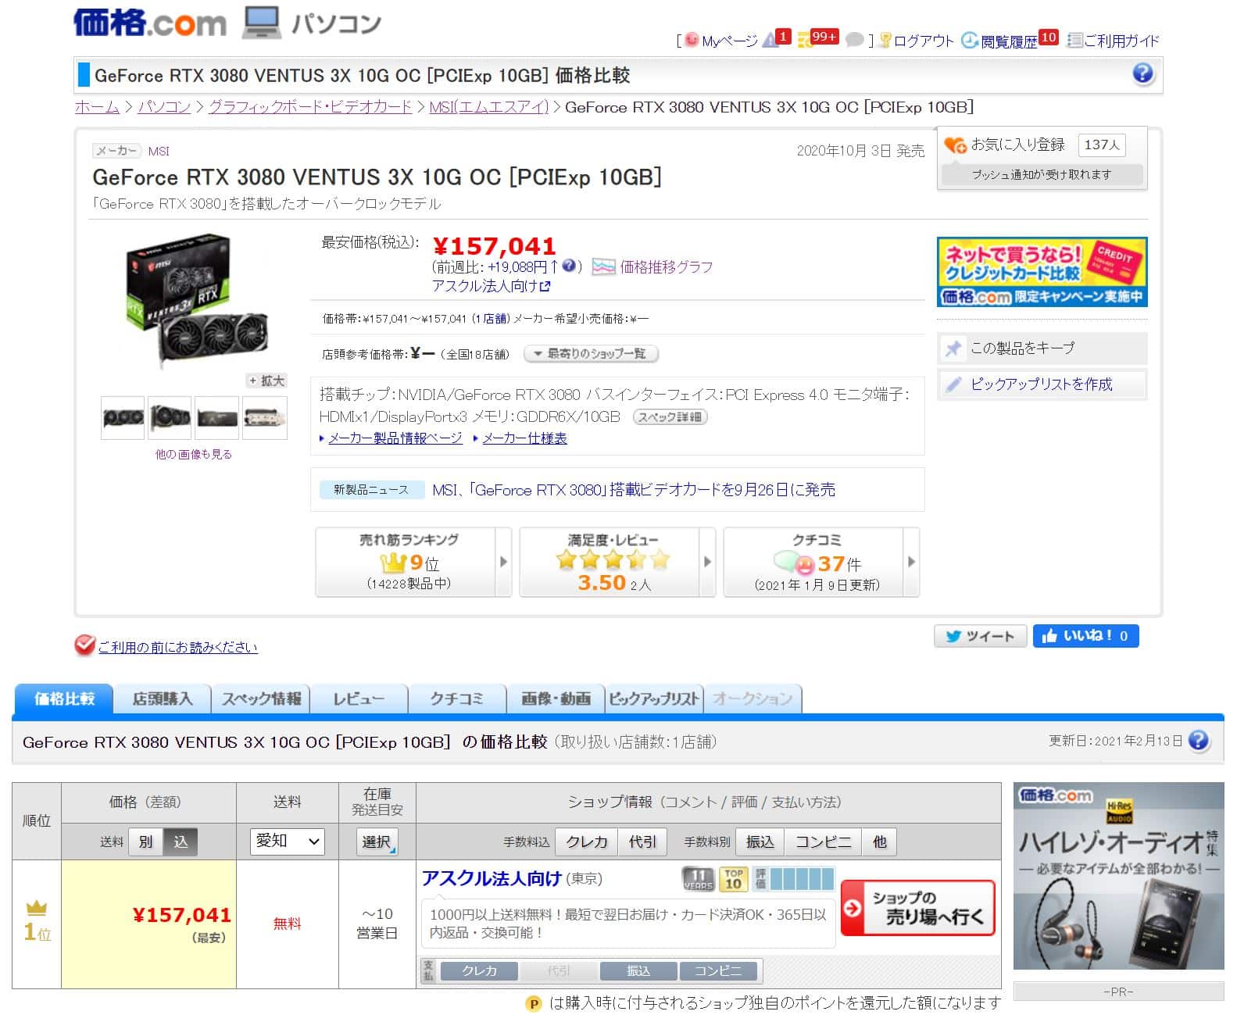The image size is (1237, 1022).
Task: Open メーカー仕様表 link
Action: [524, 438]
